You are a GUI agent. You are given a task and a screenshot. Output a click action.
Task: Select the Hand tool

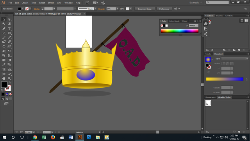coord(4,78)
